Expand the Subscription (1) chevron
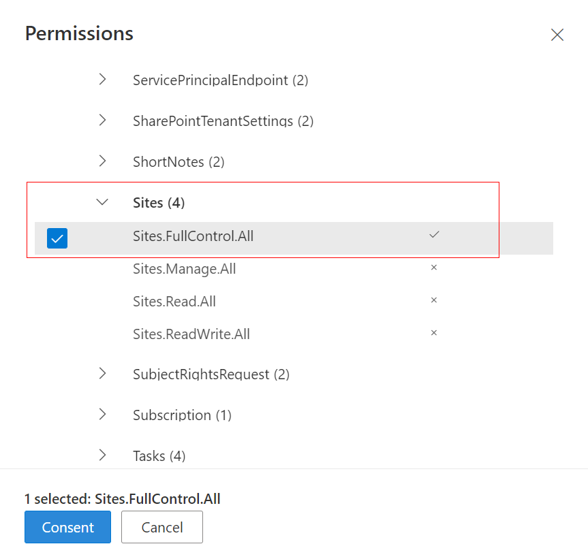The width and height of the screenshot is (588, 559). coord(102,415)
